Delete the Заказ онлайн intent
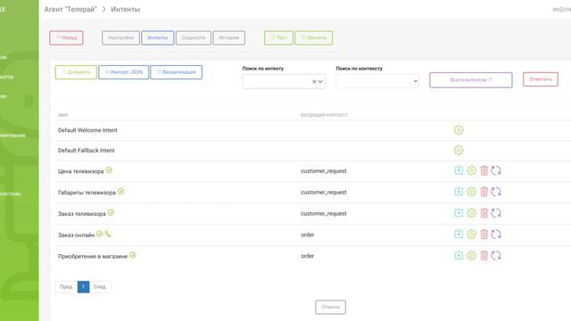 point(484,234)
